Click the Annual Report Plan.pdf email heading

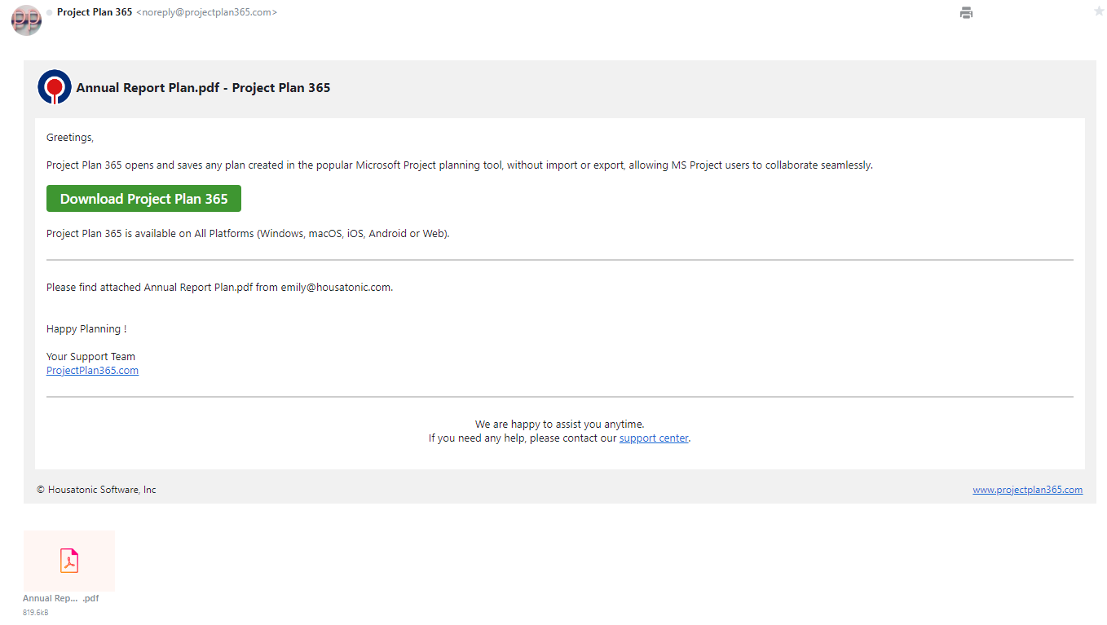coord(203,88)
